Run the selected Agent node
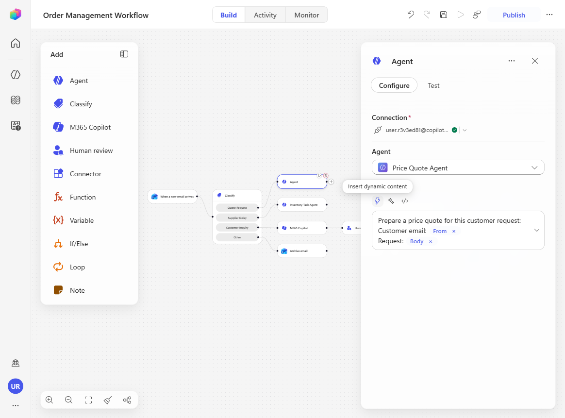Viewport: 565px width, 418px height. point(319,176)
